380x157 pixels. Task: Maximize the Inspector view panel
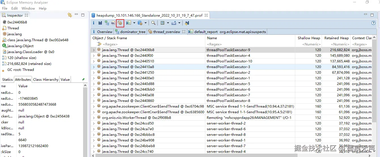[x=83, y=15]
